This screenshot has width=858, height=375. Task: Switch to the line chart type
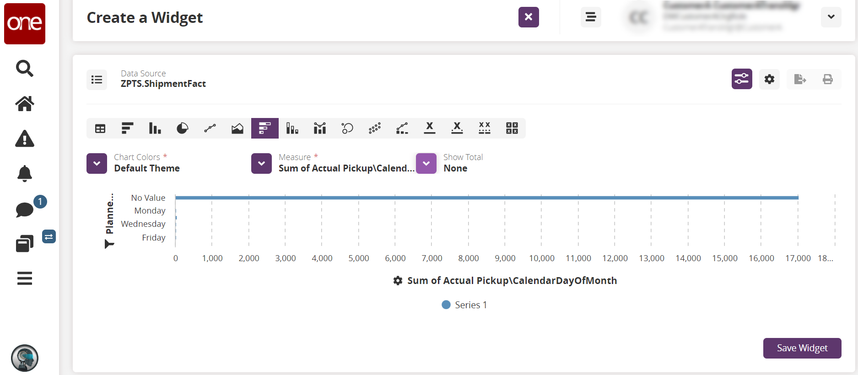click(210, 129)
